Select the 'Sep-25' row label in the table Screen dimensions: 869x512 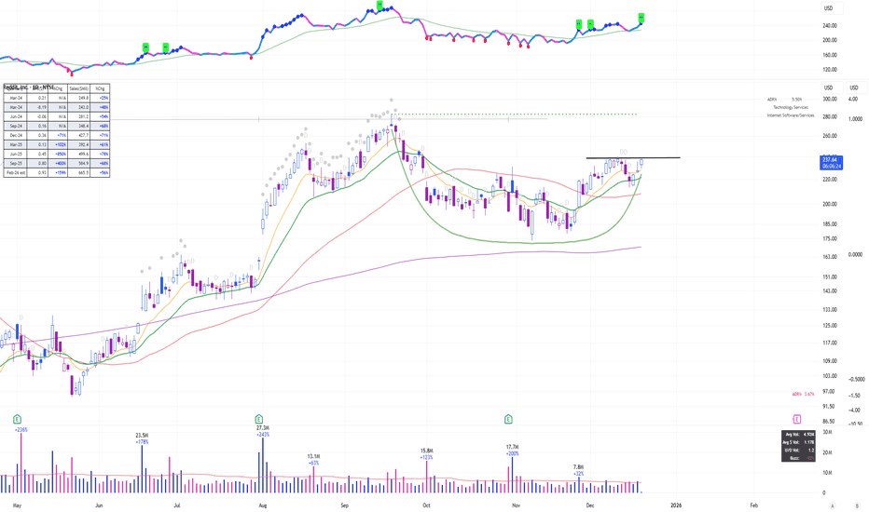point(16,163)
